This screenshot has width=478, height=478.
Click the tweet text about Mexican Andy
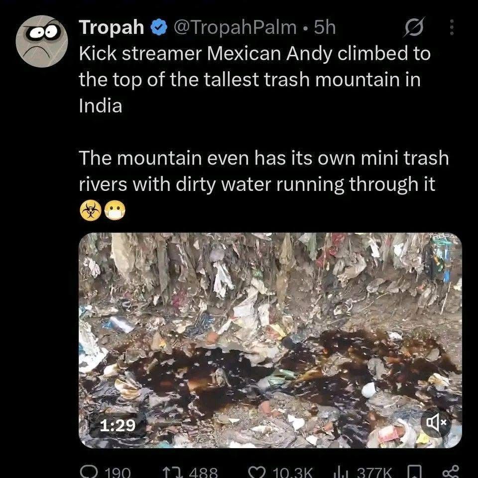tap(255, 79)
